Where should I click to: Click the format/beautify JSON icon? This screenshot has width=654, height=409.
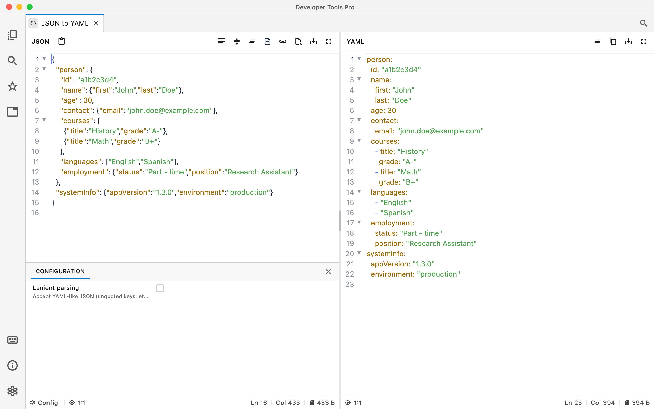pyautogui.click(x=221, y=41)
